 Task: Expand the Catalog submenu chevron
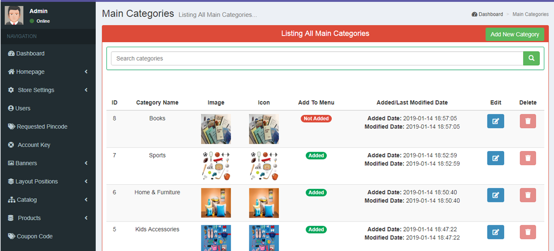pos(86,200)
